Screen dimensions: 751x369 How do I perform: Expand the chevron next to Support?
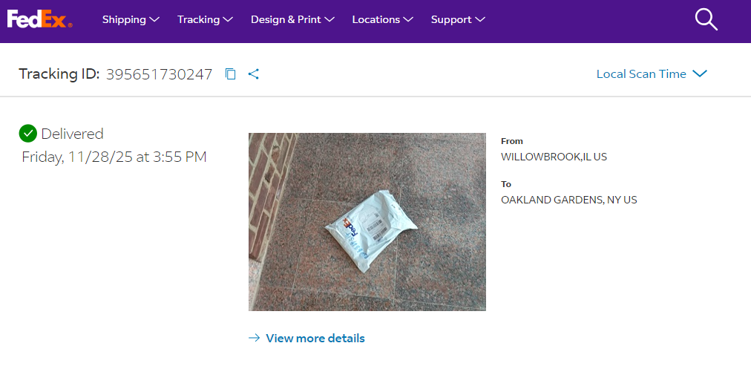480,19
